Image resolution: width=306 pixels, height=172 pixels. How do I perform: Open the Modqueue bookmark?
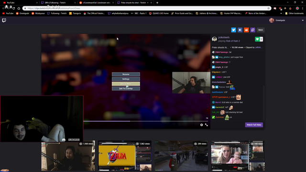point(38,13)
